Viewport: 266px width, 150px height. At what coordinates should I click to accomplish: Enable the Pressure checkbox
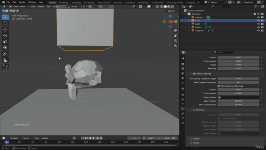194,110
